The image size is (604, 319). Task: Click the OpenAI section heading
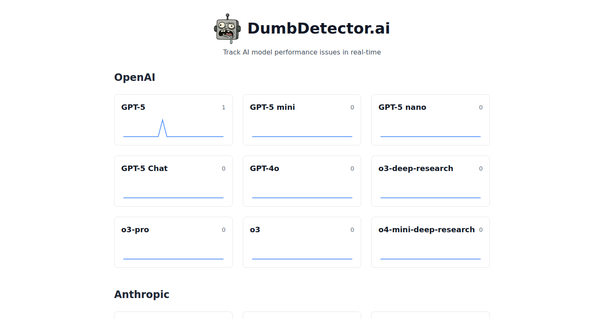click(135, 78)
